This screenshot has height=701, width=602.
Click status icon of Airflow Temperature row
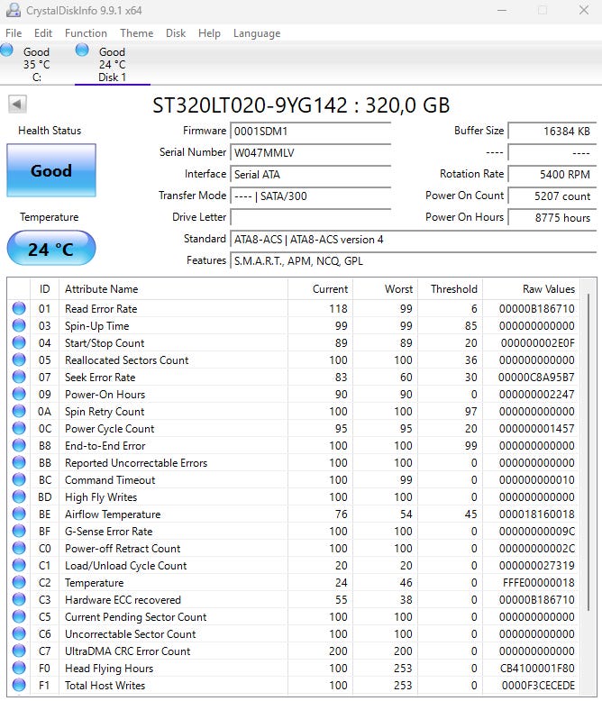tap(19, 514)
